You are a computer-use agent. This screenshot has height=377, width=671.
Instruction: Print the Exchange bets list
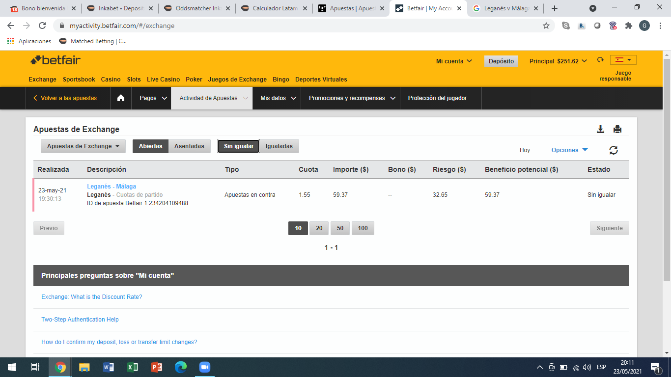(617, 129)
